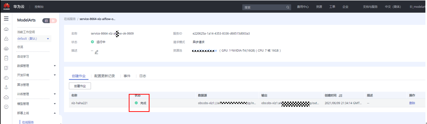Image resolution: width=427 pixels, height=124 pixels.
Task: Sort by 创建时间 using the sort icon
Action: [340, 95]
